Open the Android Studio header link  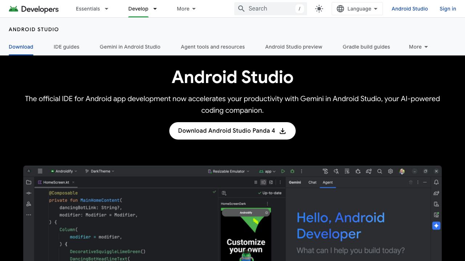[x=410, y=9]
